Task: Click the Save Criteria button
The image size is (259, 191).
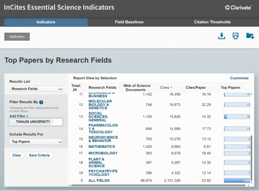Action: click(x=39, y=155)
